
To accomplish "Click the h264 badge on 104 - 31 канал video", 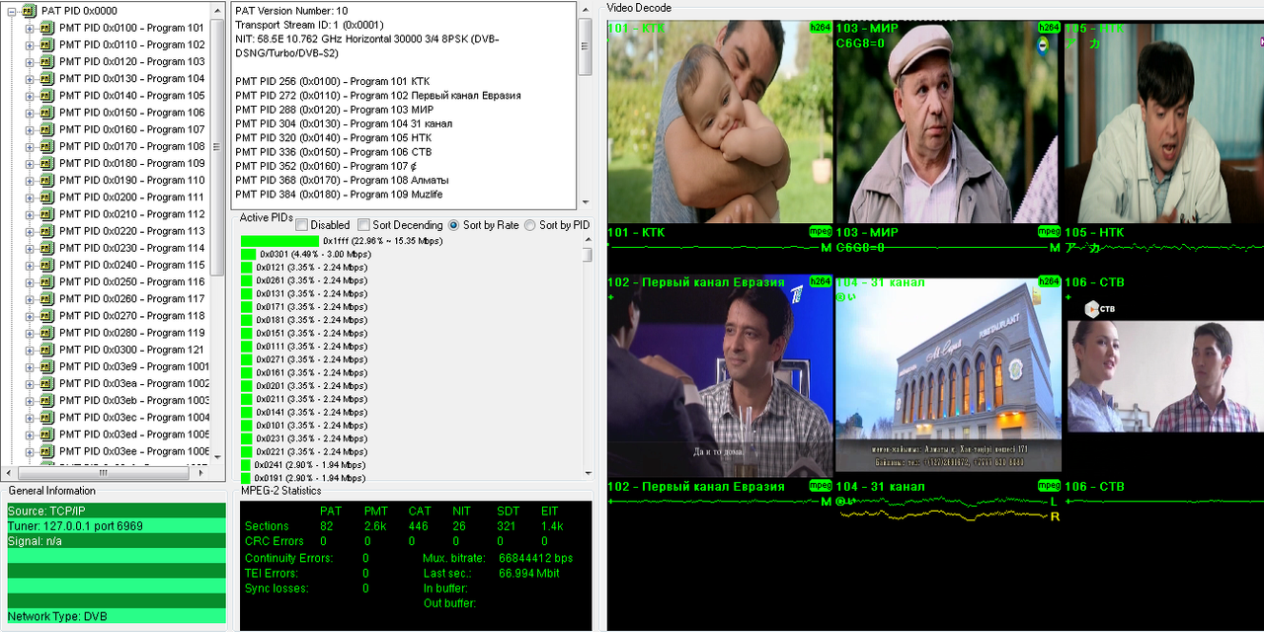I will (x=1049, y=281).
